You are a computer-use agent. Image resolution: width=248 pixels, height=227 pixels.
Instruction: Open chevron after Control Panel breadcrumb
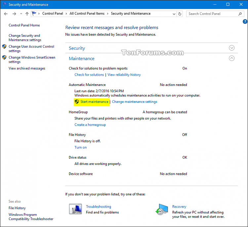click(x=66, y=14)
